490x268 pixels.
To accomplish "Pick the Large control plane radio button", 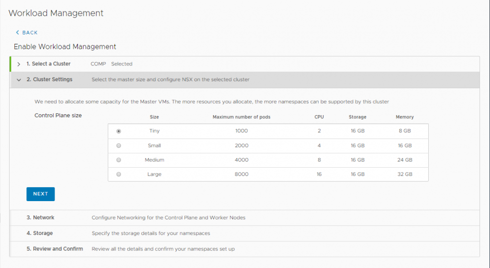I will pyautogui.click(x=119, y=174).
